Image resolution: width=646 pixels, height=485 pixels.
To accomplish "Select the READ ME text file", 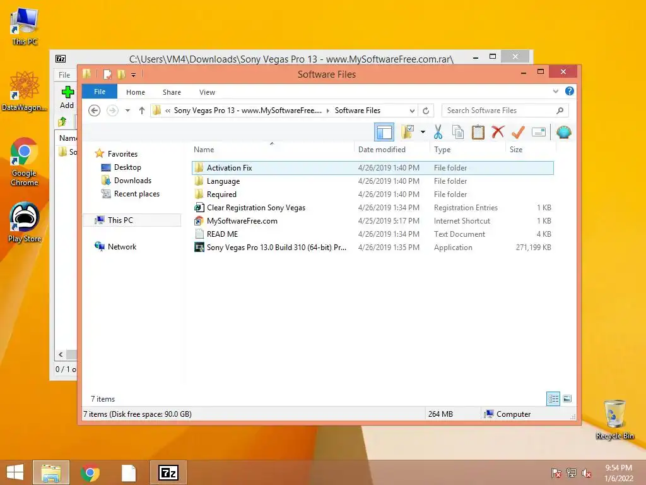I will point(372,234).
